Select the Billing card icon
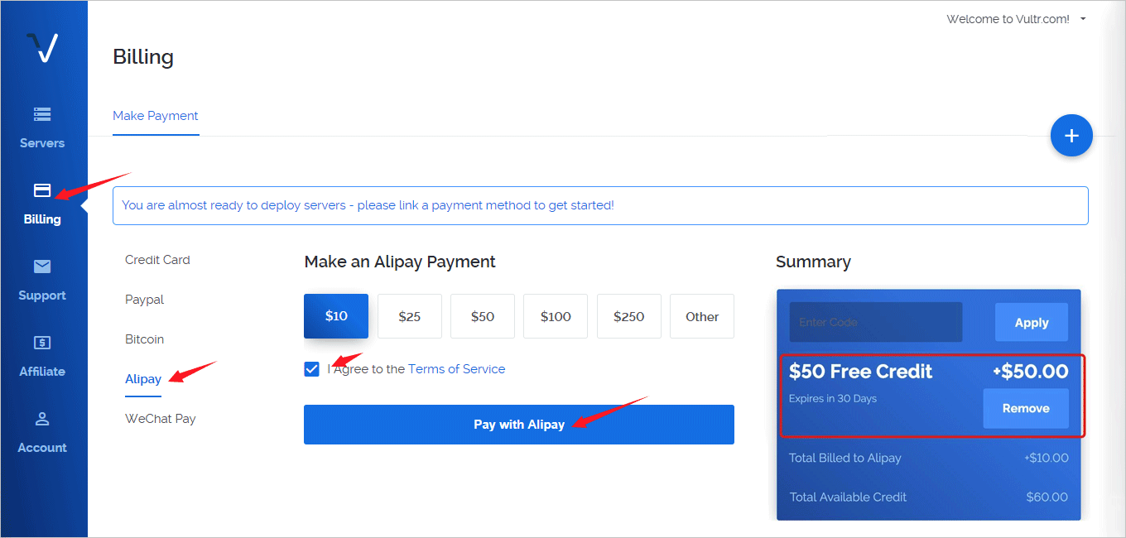The width and height of the screenshot is (1126, 538). pos(42,190)
